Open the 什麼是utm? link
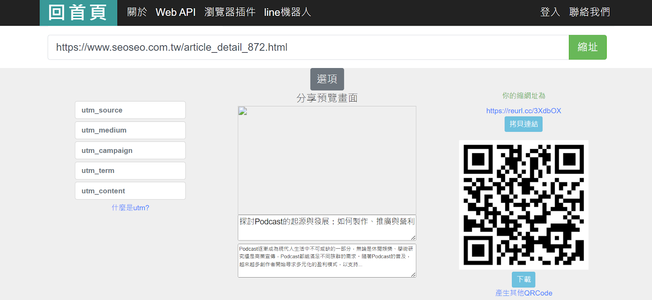The image size is (652, 300). click(x=130, y=208)
